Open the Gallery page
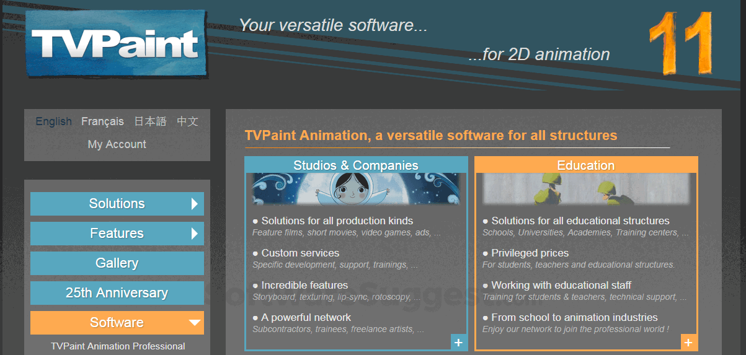746x355 pixels. click(117, 263)
